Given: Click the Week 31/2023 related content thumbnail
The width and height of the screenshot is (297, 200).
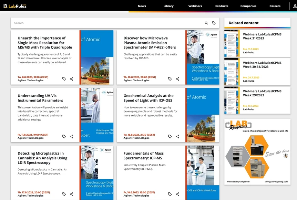Looking at the screenshot, I should click(232, 43).
